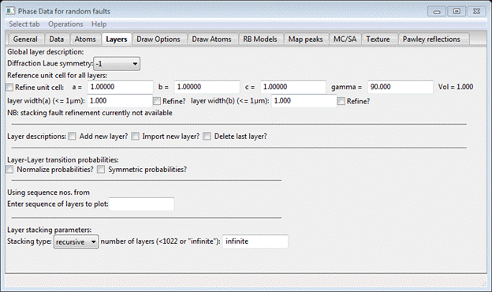The image size is (492, 292).
Task: Open the Help menu
Action: (x=99, y=24)
